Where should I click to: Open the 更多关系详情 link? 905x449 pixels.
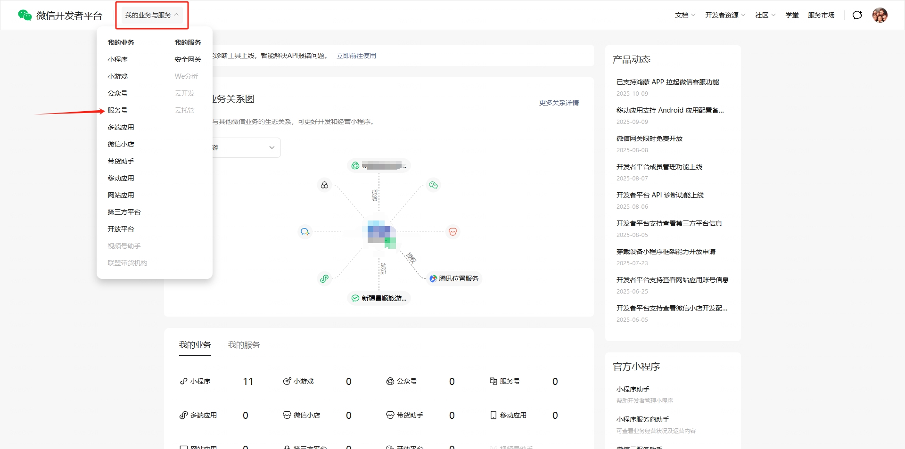(559, 103)
